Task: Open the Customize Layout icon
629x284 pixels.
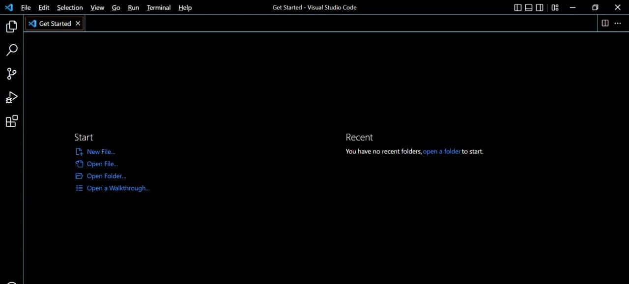Action: 555,7
